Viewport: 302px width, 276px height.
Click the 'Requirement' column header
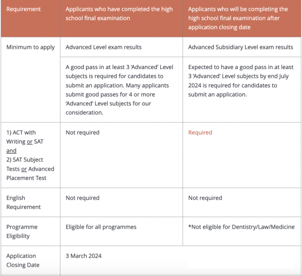point(23,9)
